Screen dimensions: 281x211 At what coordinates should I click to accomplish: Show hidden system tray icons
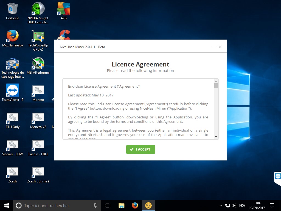click(221, 206)
